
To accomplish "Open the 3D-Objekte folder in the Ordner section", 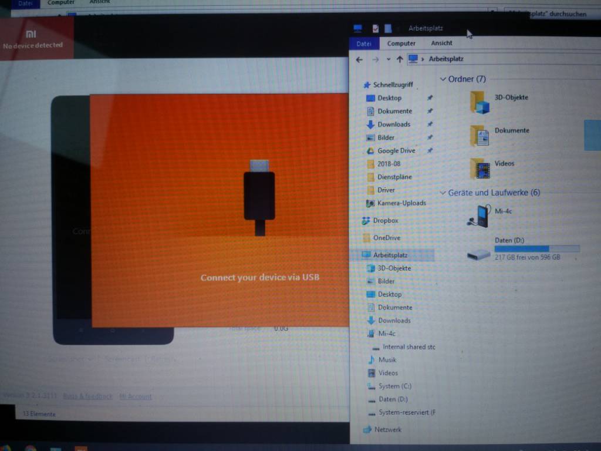I will (x=480, y=102).
